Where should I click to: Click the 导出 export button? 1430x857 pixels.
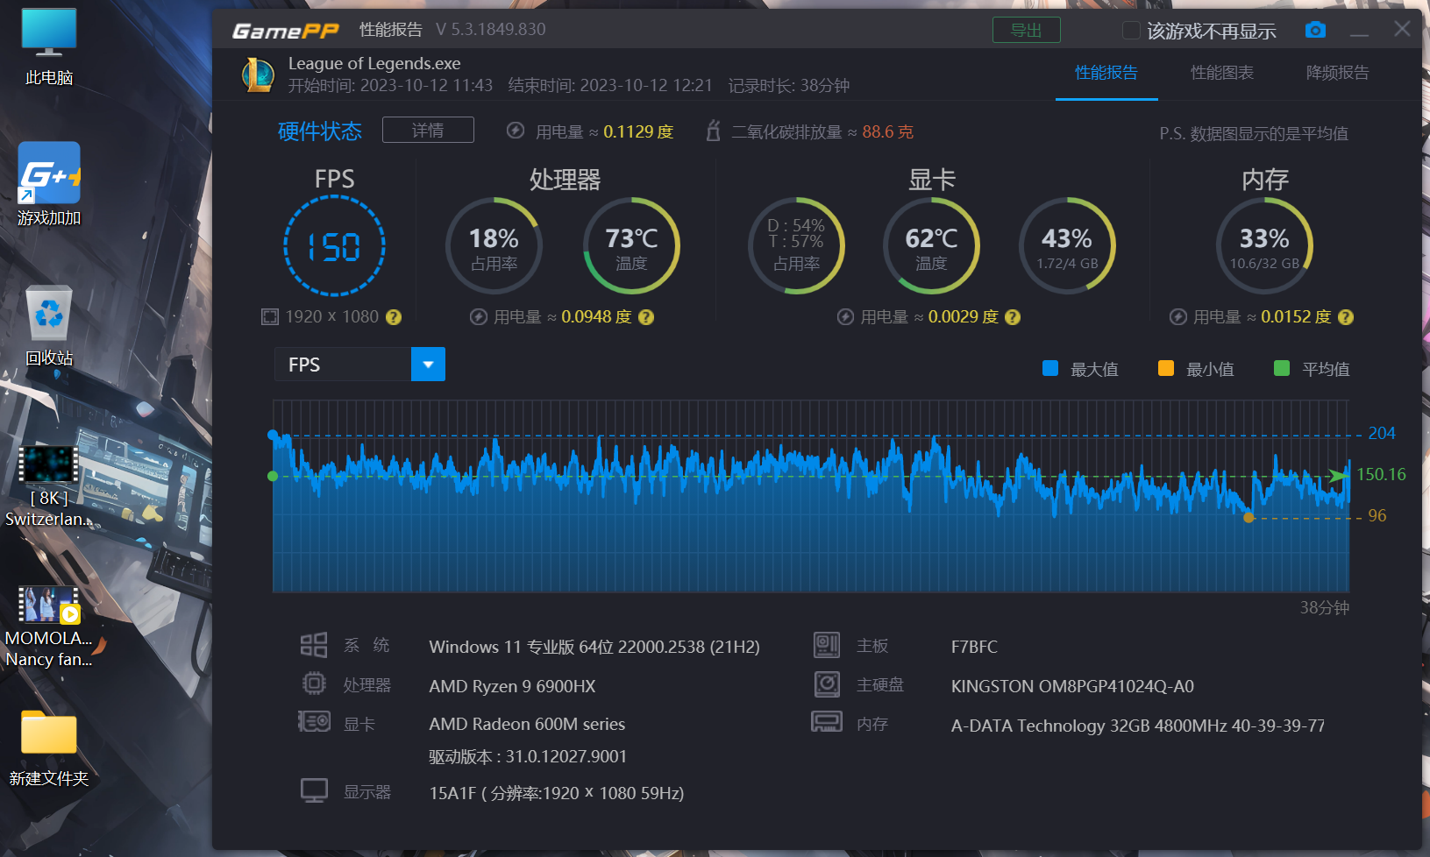point(1026,30)
